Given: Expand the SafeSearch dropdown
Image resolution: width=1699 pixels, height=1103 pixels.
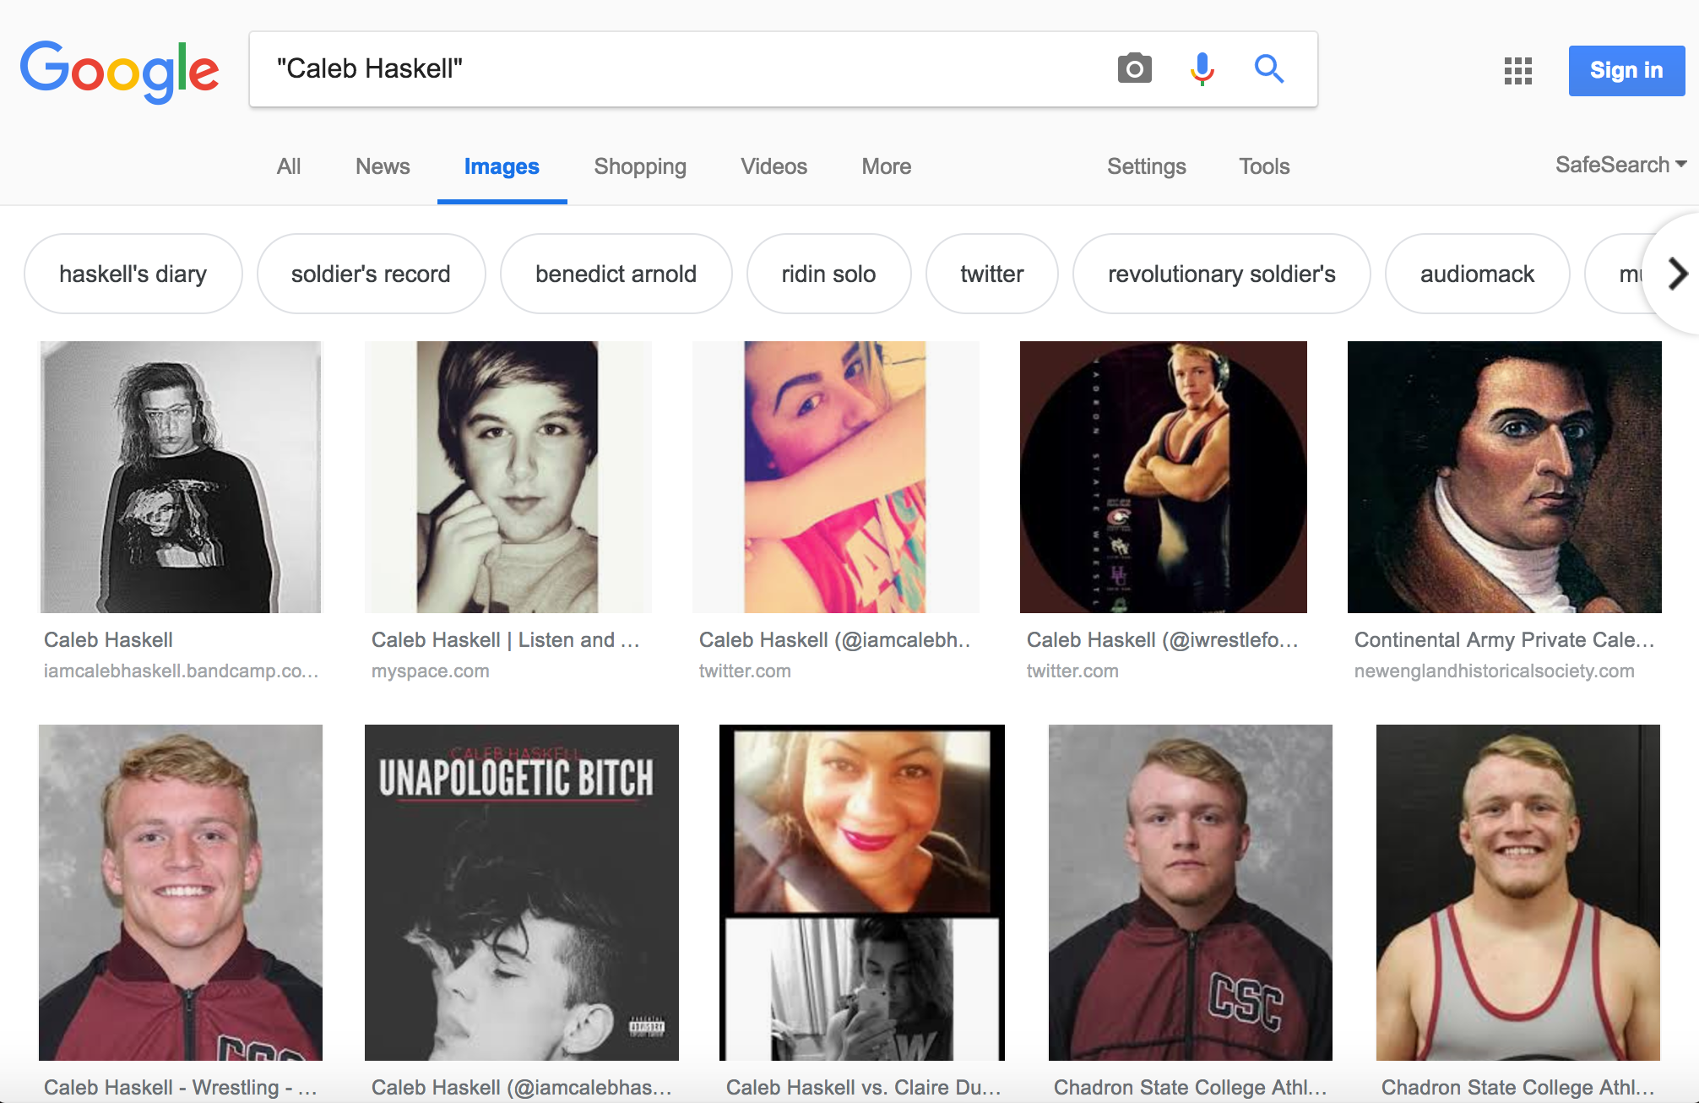Looking at the screenshot, I should click(x=1620, y=165).
